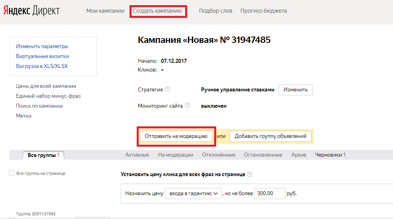This screenshot has width=393, height=219.
Task: Click help icon after click price heading
Action: pyautogui.click(x=250, y=174)
